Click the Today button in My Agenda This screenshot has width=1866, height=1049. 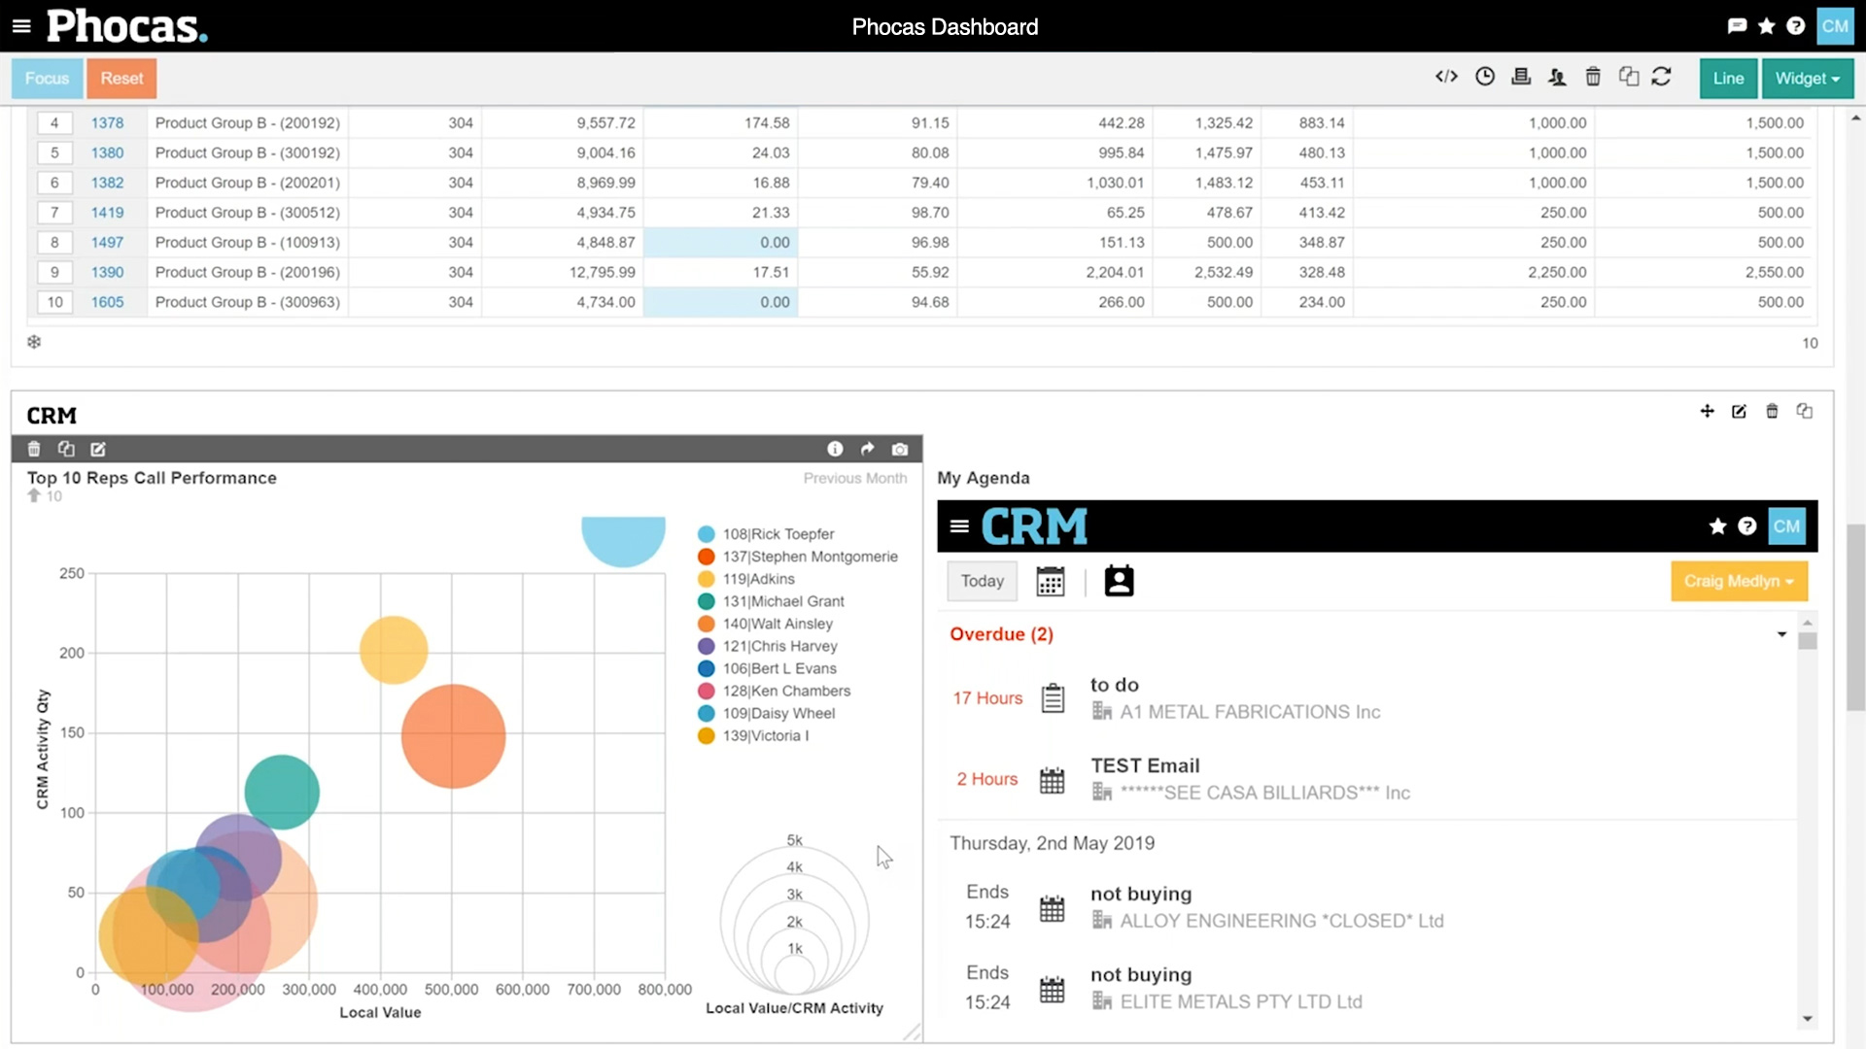[982, 581]
